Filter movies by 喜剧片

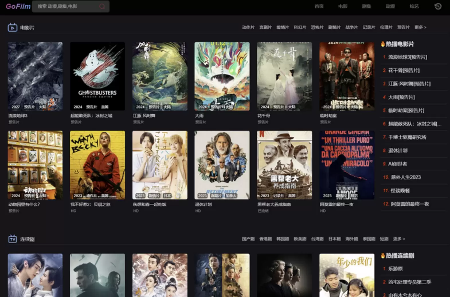click(x=265, y=27)
